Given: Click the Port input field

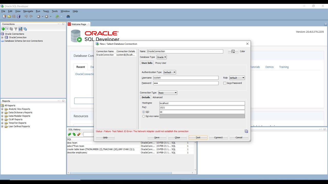Looking at the screenshot, I should (x=202, y=108).
